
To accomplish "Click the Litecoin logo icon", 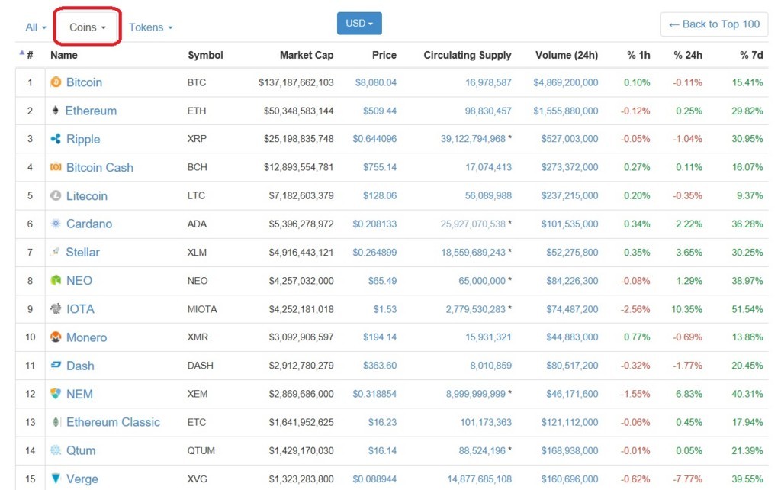I will tap(56, 195).
